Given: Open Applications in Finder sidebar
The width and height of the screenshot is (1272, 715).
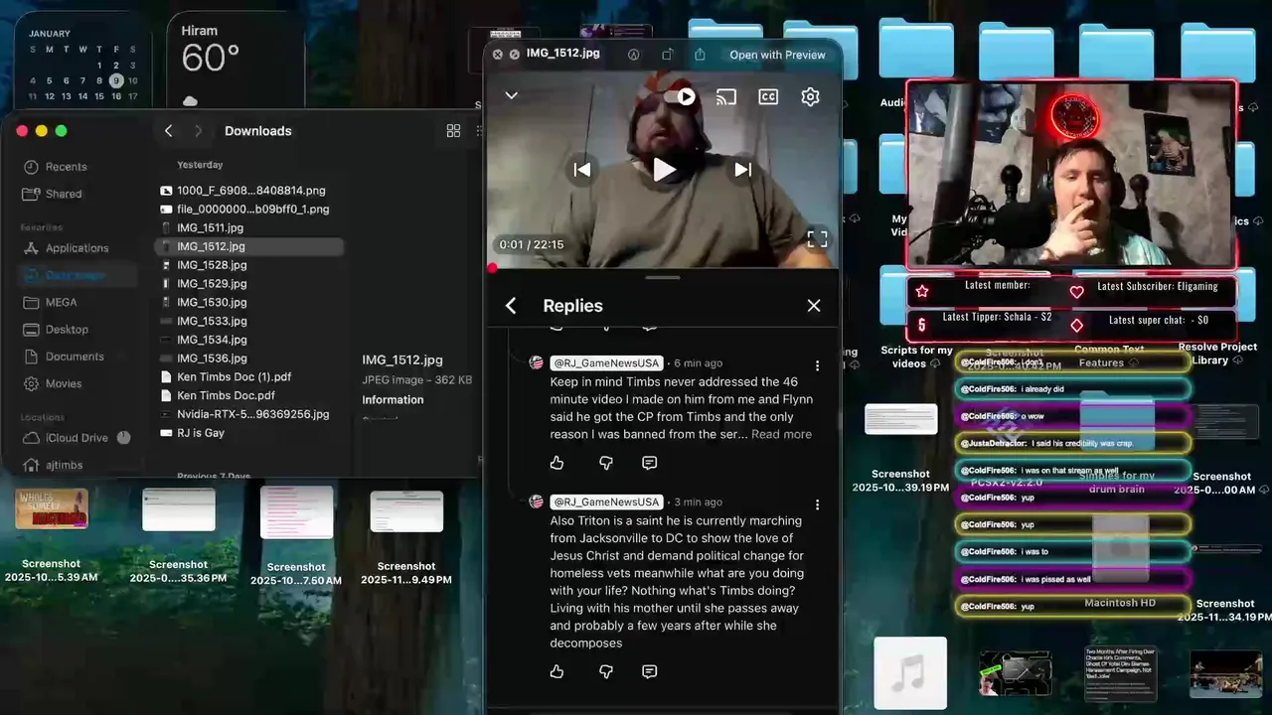Looking at the screenshot, I should point(79,248).
